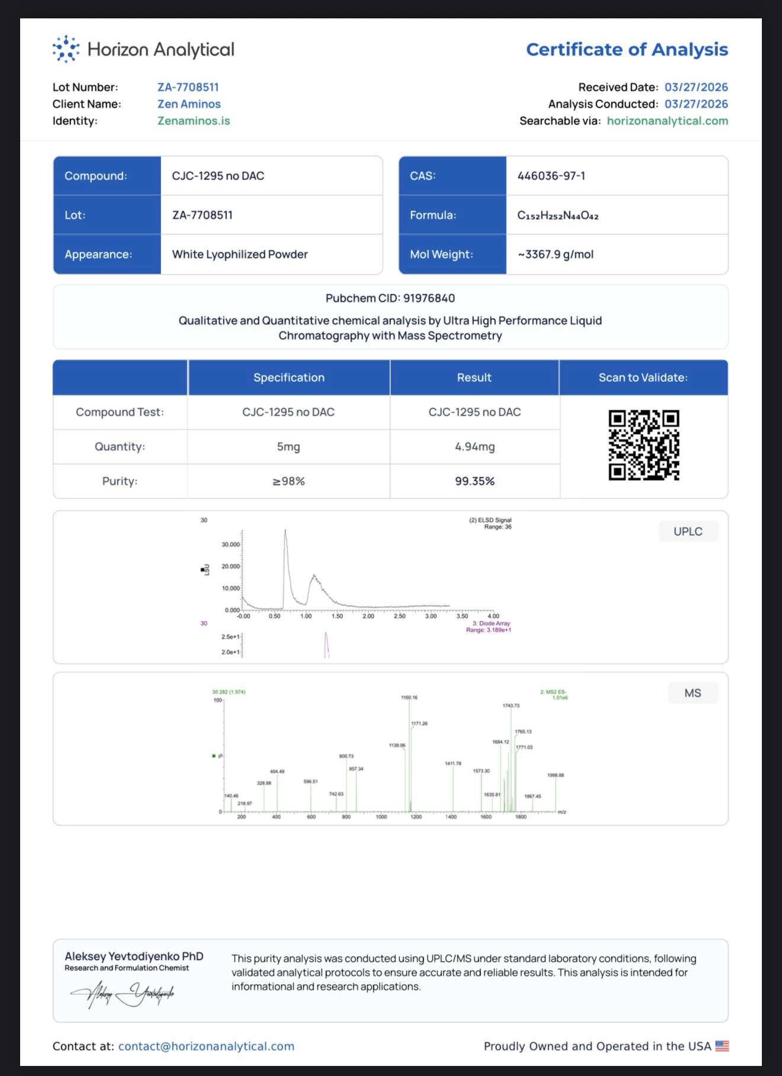This screenshot has width=782, height=1076.
Task: Click the Analysis Conducted date 03/27/2026
Action: pos(696,104)
